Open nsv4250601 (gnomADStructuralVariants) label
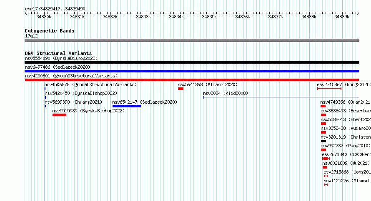The image size is (371, 201). 71,76
